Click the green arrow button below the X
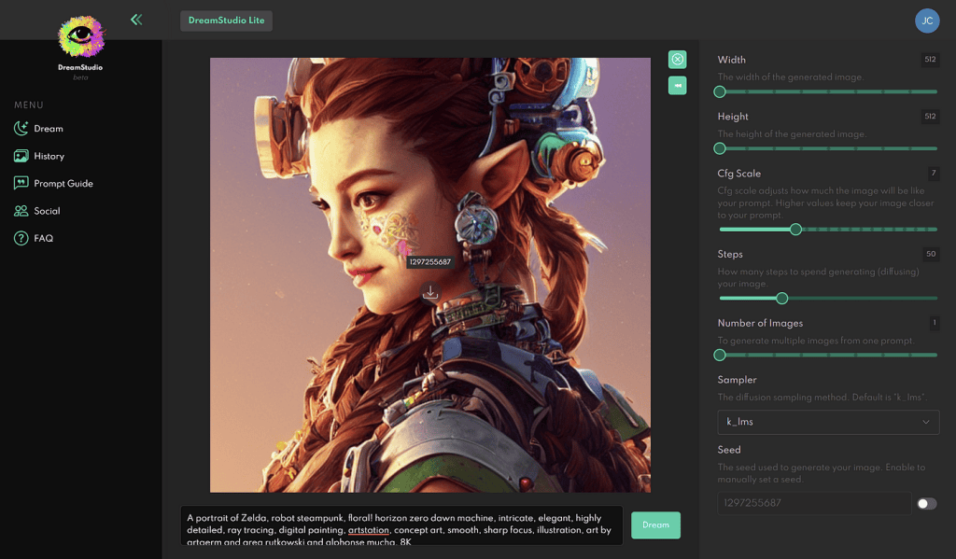The image size is (956, 559). coord(677,86)
